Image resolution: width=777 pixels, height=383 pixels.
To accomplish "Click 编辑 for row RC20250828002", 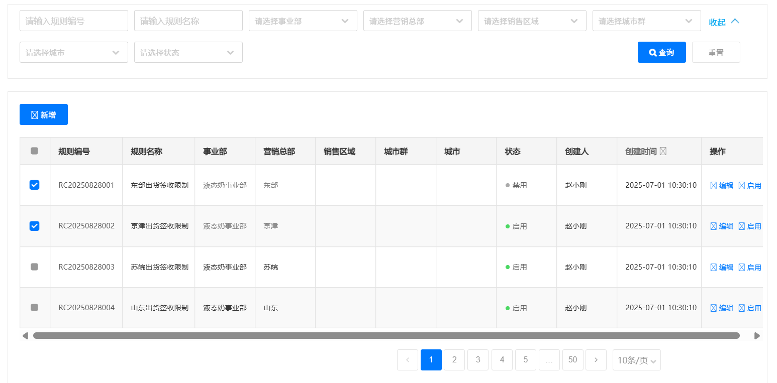I will coord(721,226).
